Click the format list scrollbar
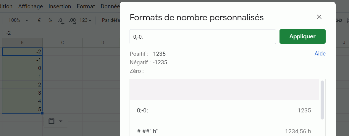The width and height of the screenshot is (349, 136). [x=322, y=100]
